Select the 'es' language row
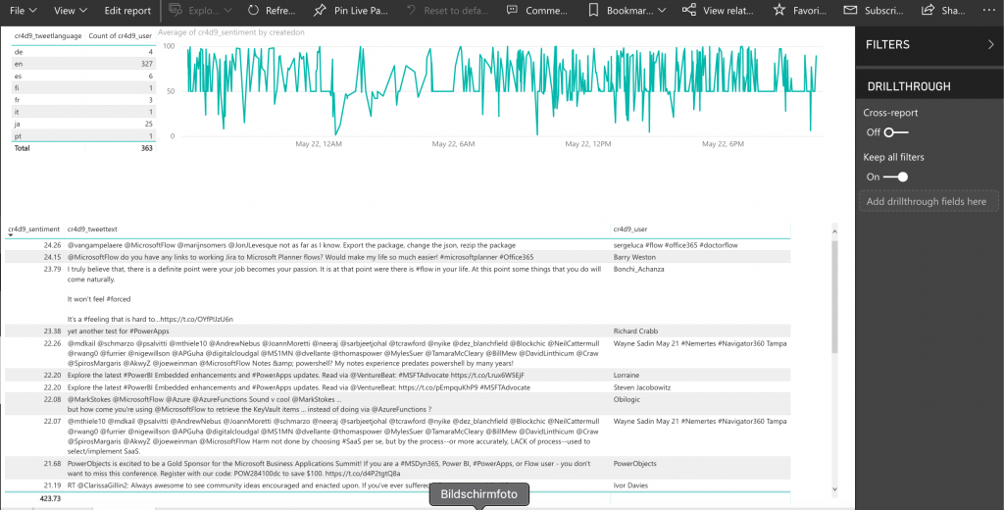This screenshot has width=1004, height=510. [83, 76]
